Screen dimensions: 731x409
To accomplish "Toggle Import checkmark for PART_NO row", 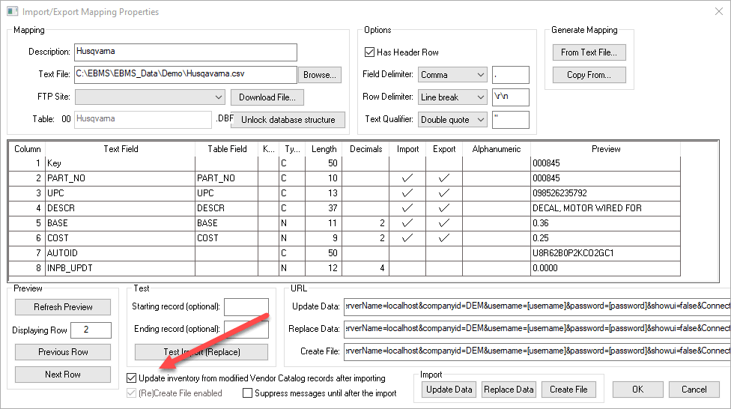I will pos(407,178).
